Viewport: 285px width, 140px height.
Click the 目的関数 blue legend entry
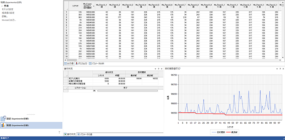[218, 132]
